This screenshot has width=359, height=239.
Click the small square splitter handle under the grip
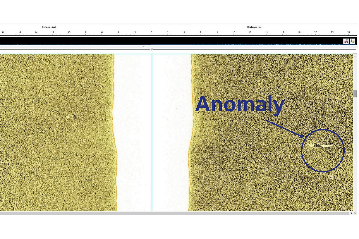[x=151, y=49]
